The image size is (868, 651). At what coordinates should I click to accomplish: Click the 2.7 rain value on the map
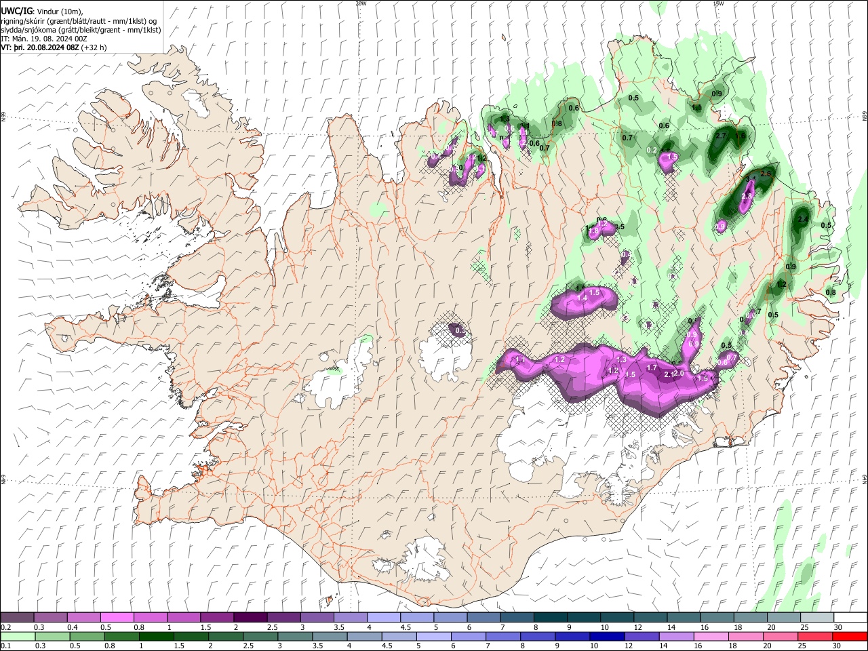[721, 136]
